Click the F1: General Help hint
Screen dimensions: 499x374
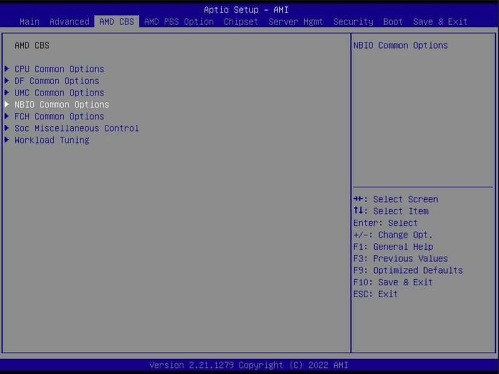393,247
